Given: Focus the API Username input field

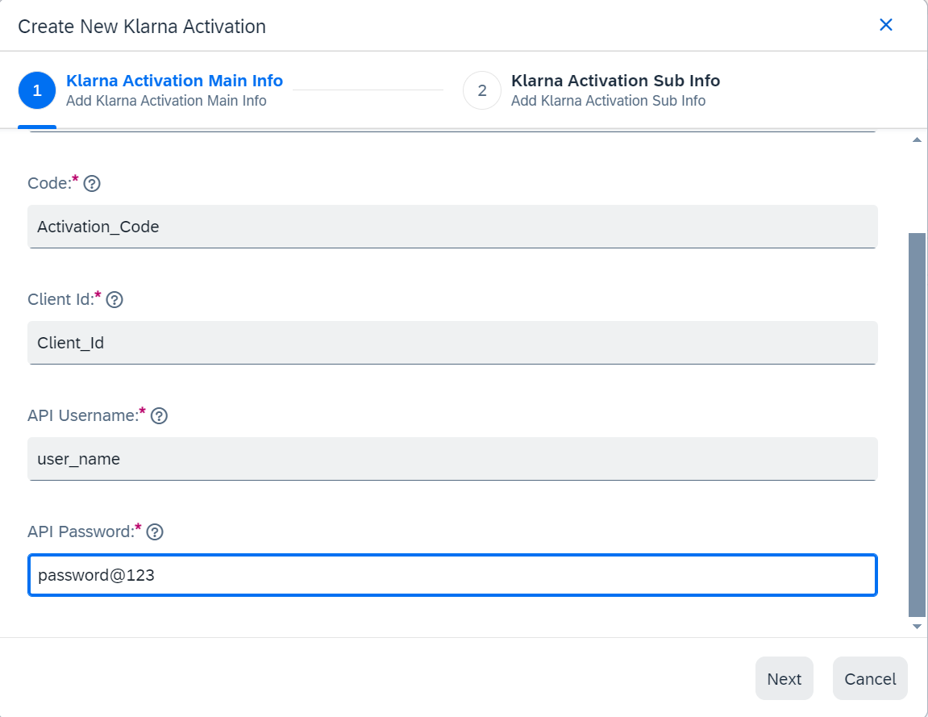Looking at the screenshot, I should [x=452, y=459].
